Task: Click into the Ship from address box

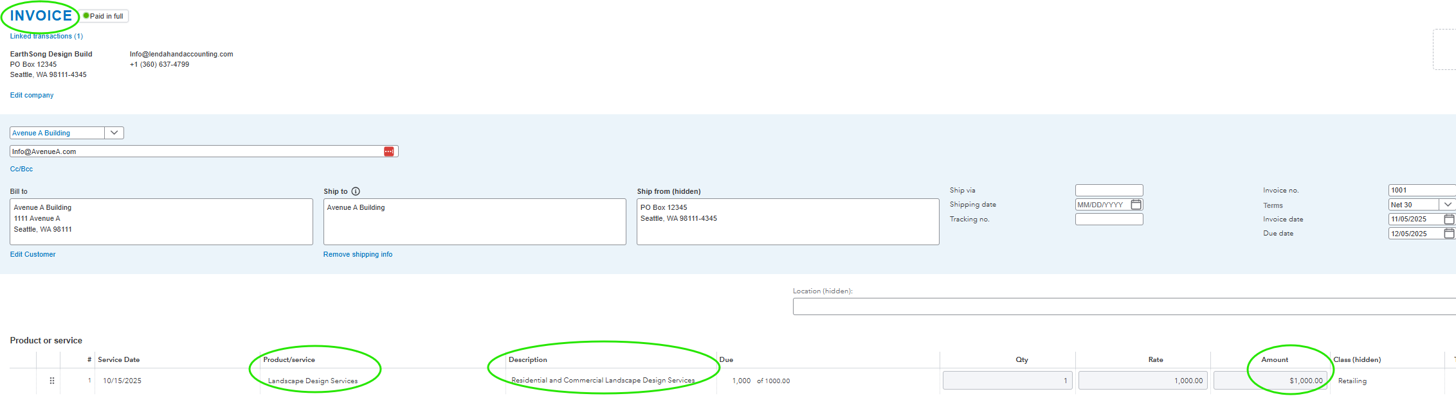Action: pyautogui.click(x=788, y=221)
